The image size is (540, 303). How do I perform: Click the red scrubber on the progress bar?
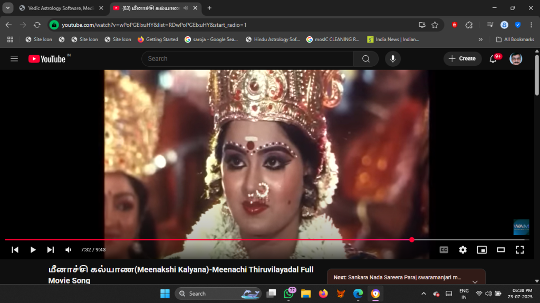[412, 240]
